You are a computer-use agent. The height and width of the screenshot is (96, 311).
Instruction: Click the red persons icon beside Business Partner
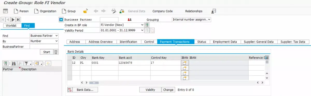[130, 19]
